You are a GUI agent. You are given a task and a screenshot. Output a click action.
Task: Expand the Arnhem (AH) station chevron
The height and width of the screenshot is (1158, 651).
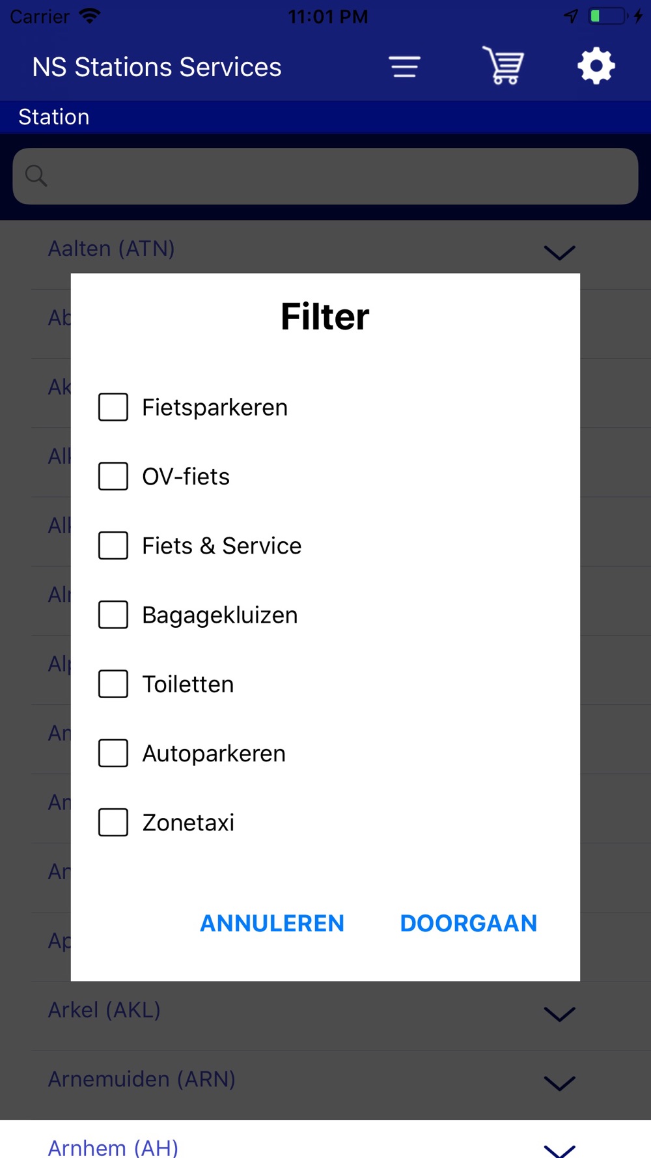[x=559, y=1149]
